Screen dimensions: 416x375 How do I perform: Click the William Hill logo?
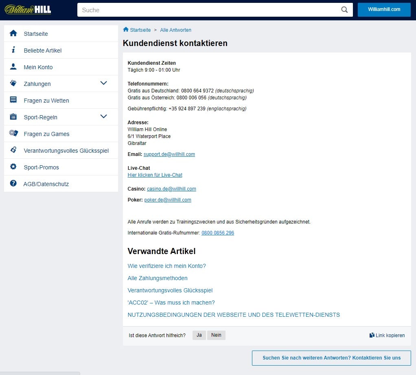coord(28,9)
